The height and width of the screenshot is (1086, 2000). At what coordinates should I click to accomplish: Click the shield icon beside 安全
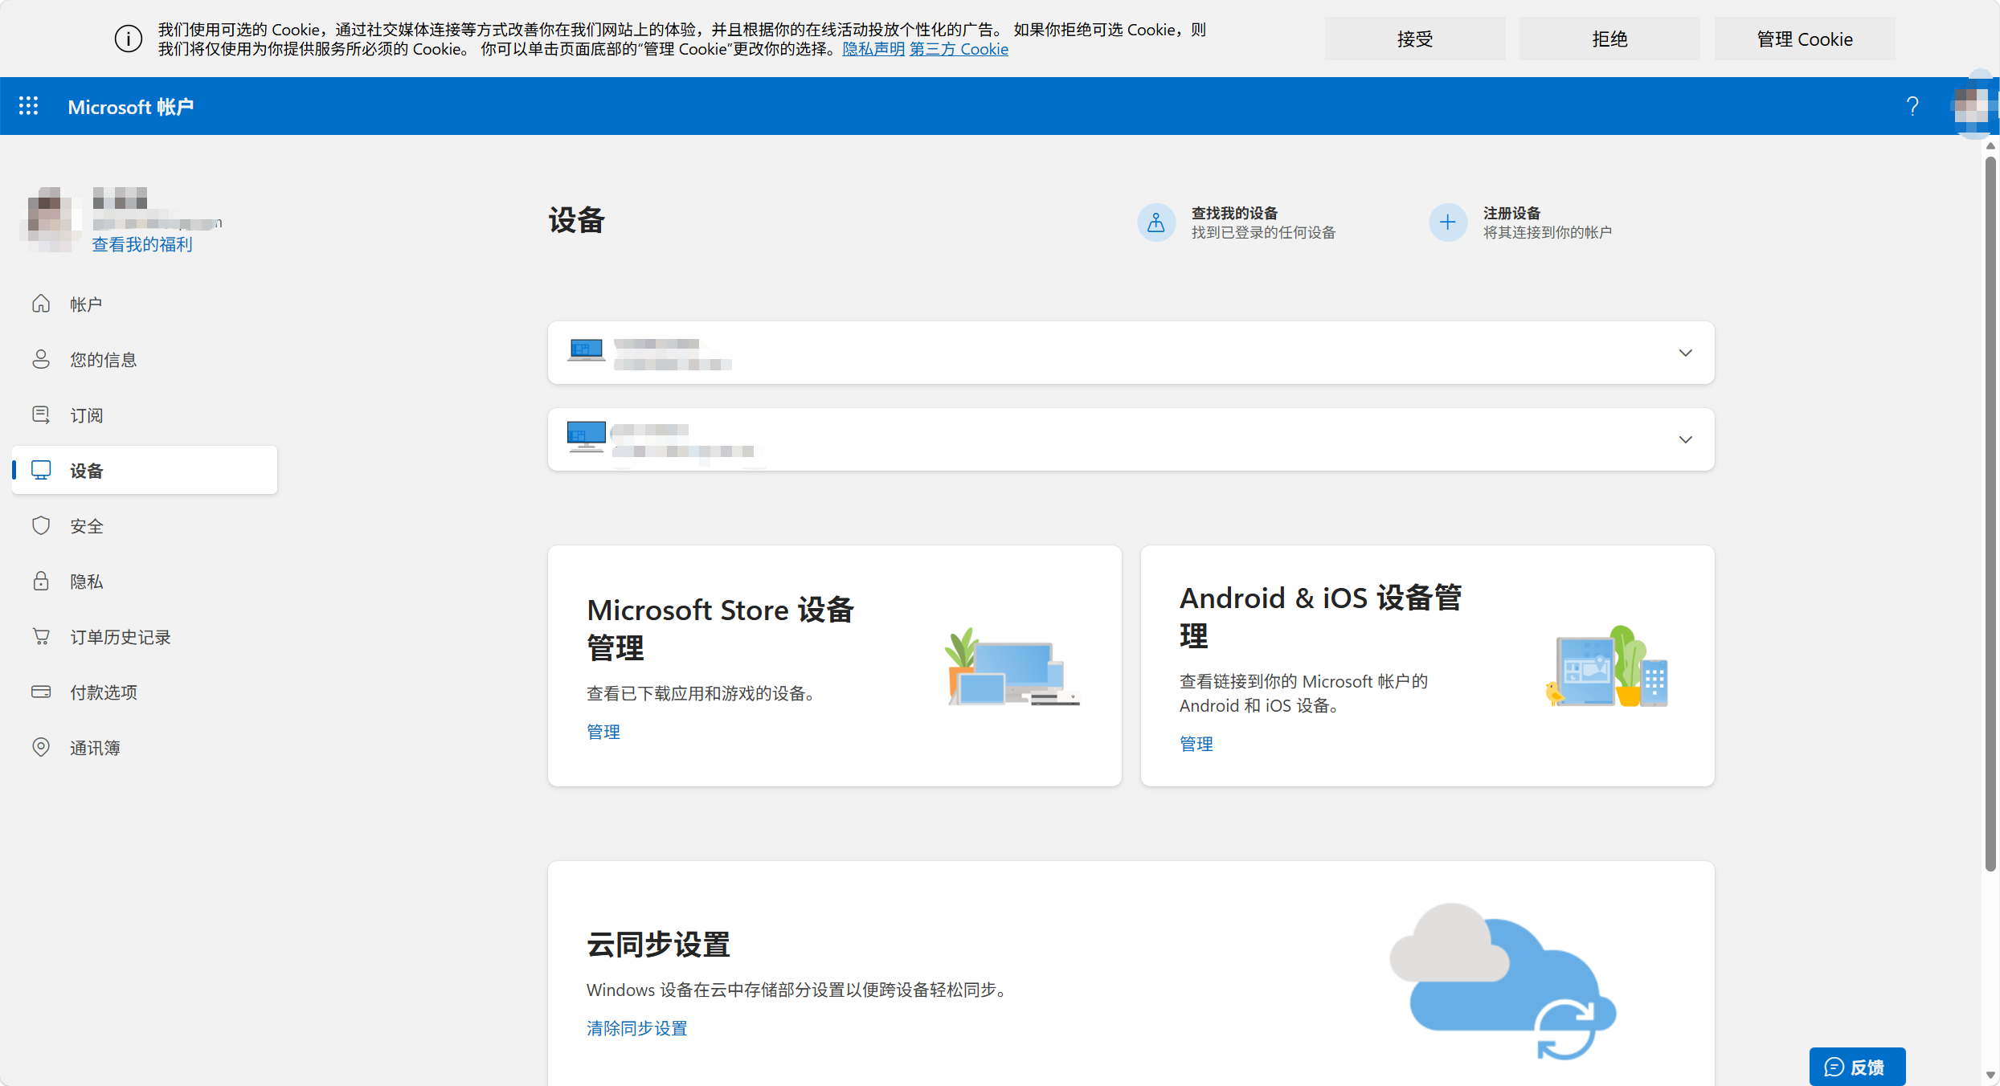tap(41, 525)
